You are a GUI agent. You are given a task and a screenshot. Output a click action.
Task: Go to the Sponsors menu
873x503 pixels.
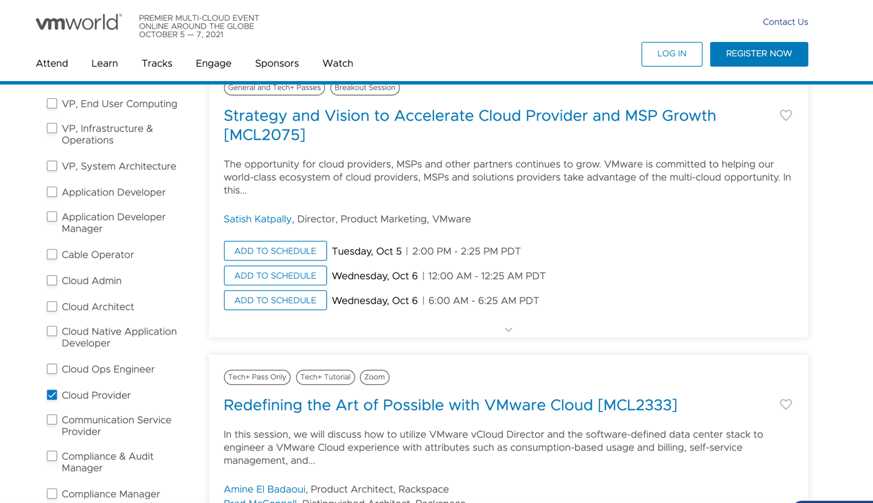(x=277, y=63)
